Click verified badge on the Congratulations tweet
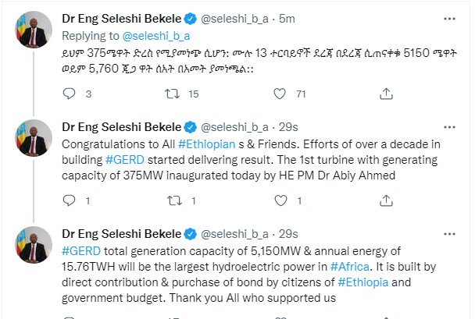475x319 pixels. (x=189, y=126)
